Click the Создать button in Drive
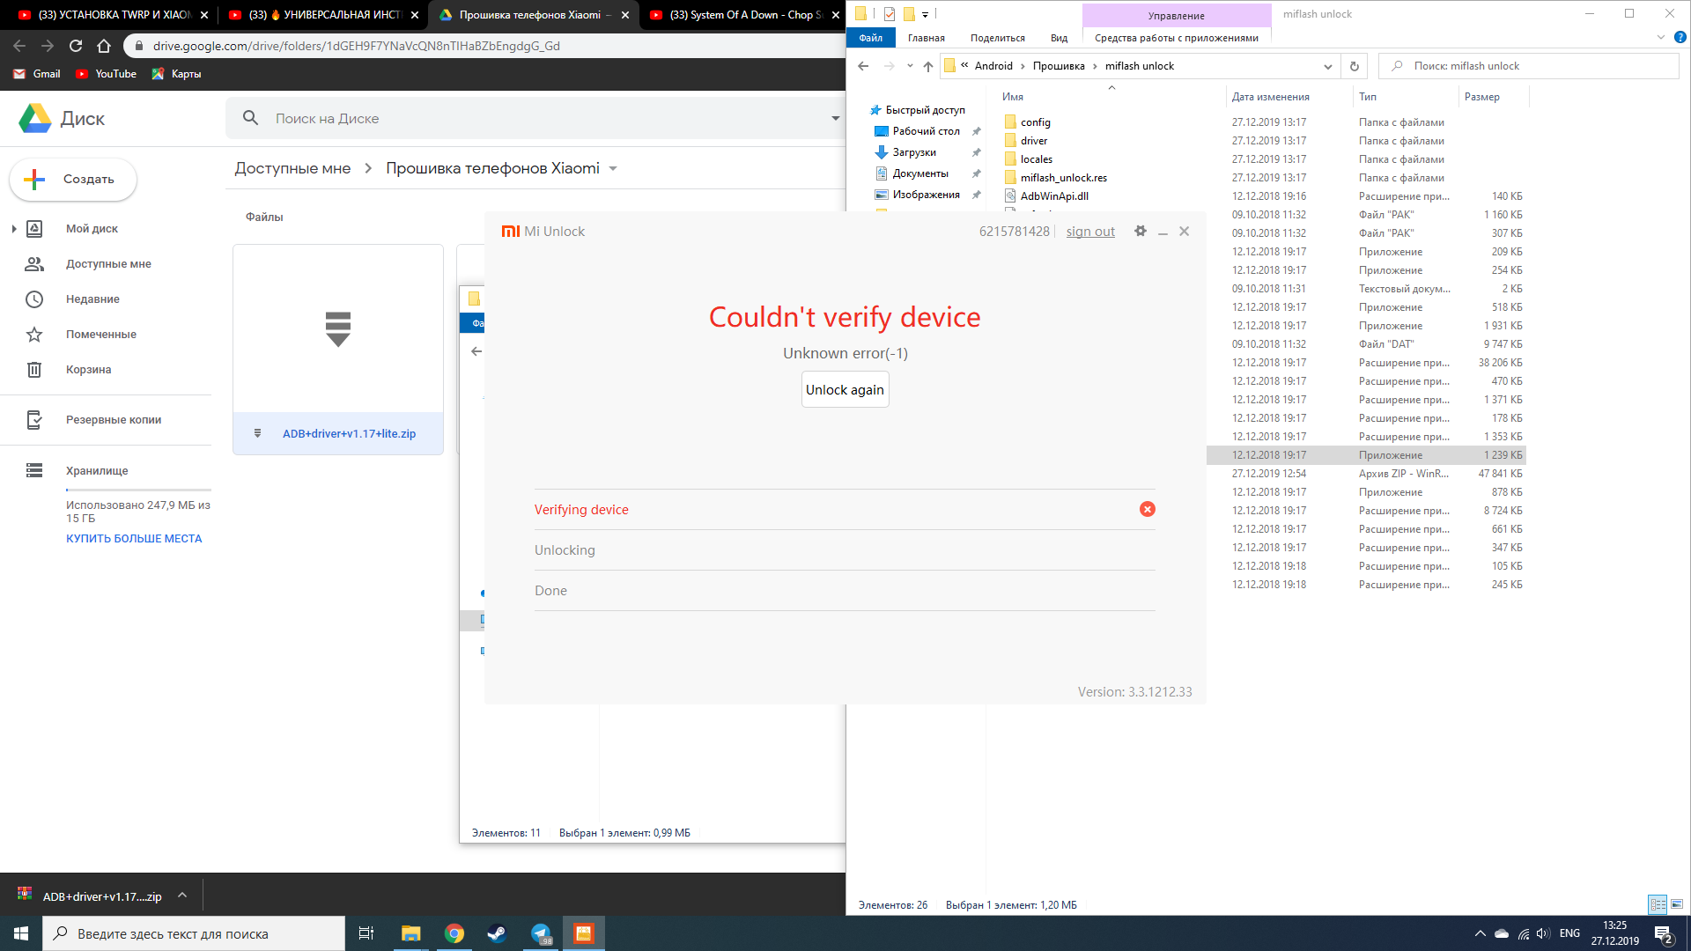Screen dimensions: 1691x951 click(x=73, y=179)
